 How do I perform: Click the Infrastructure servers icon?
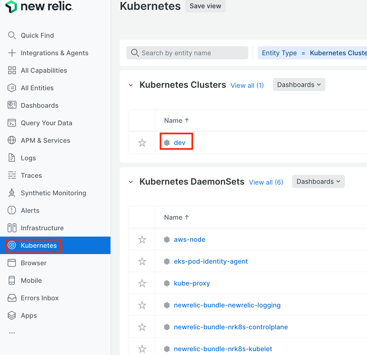pyautogui.click(x=12, y=228)
